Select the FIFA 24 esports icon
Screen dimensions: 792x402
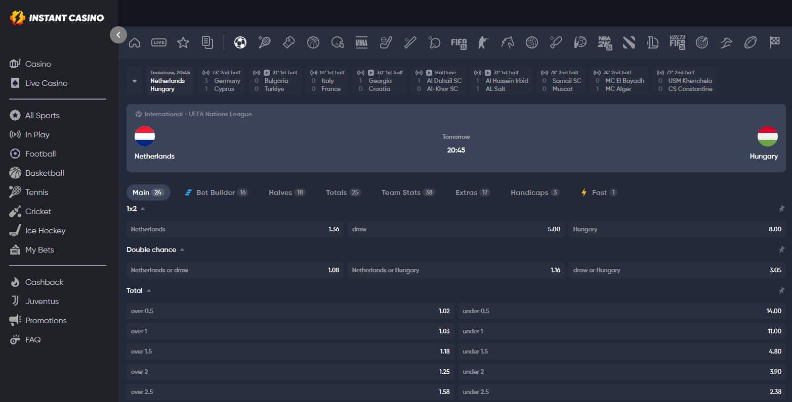(x=459, y=43)
